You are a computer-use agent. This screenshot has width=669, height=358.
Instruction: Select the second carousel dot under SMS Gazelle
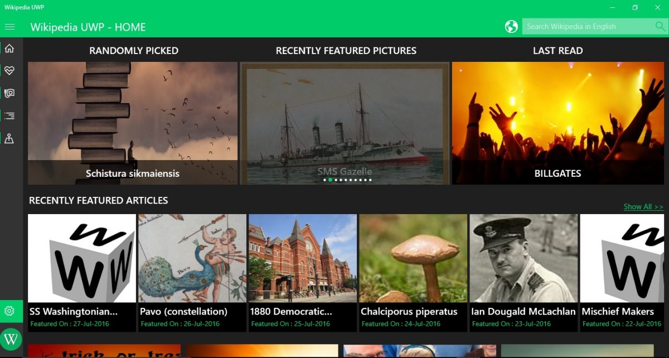coord(329,180)
